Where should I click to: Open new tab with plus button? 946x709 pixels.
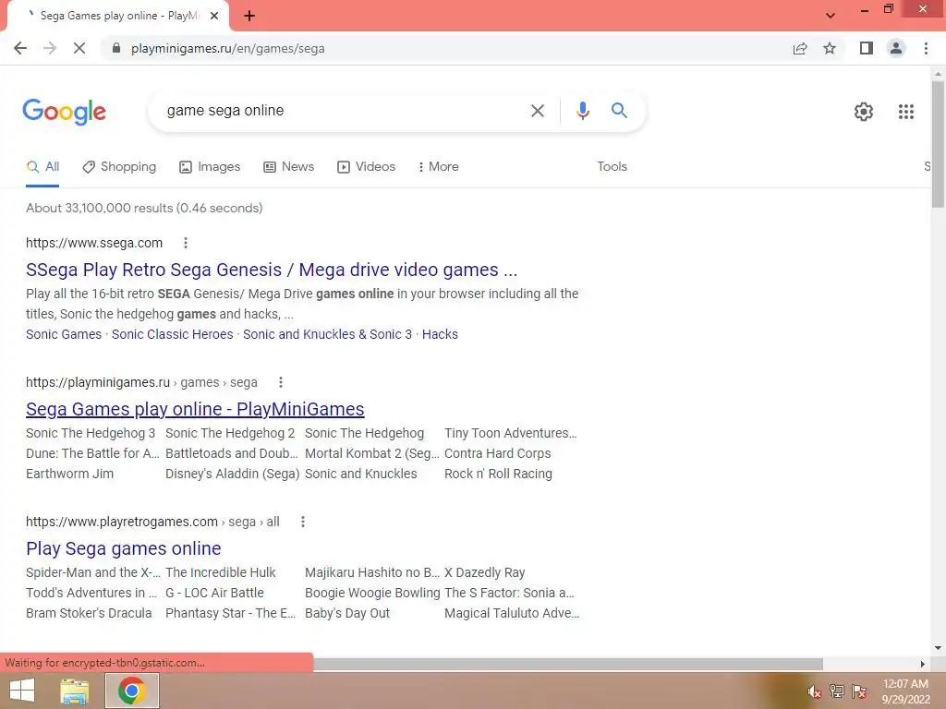[249, 16]
